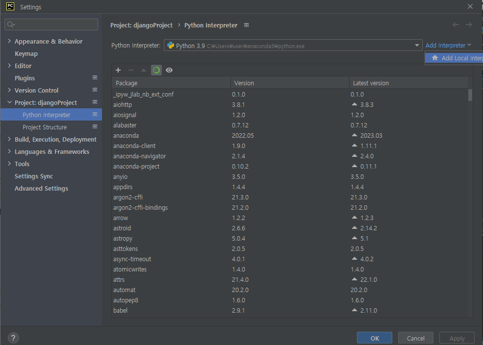Open Settings Sync page
Image resolution: width=483 pixels, height=345 pixels.
coord(34,176)
